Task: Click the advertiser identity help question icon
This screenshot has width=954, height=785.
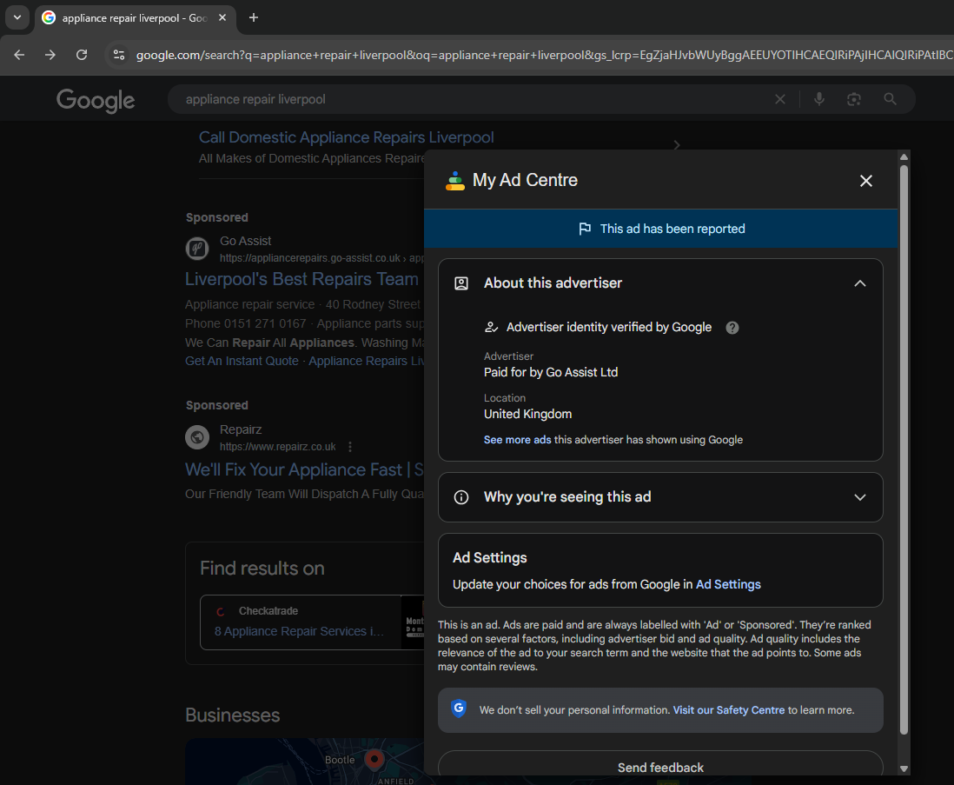Action: click(x=732, y=328)
